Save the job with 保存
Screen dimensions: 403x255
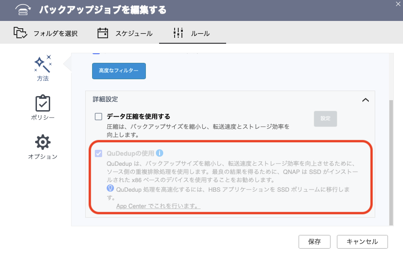[314, 242]
